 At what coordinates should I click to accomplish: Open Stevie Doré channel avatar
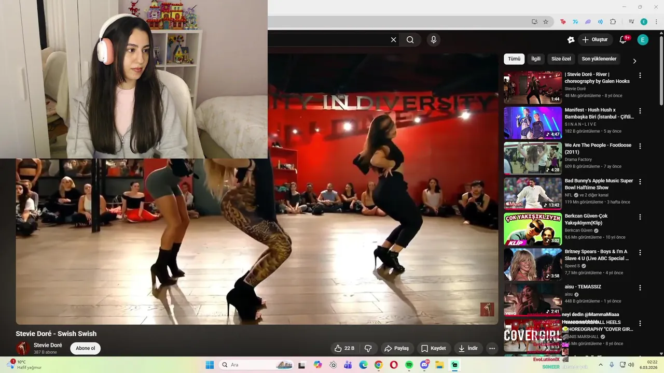tap(23, 348)
